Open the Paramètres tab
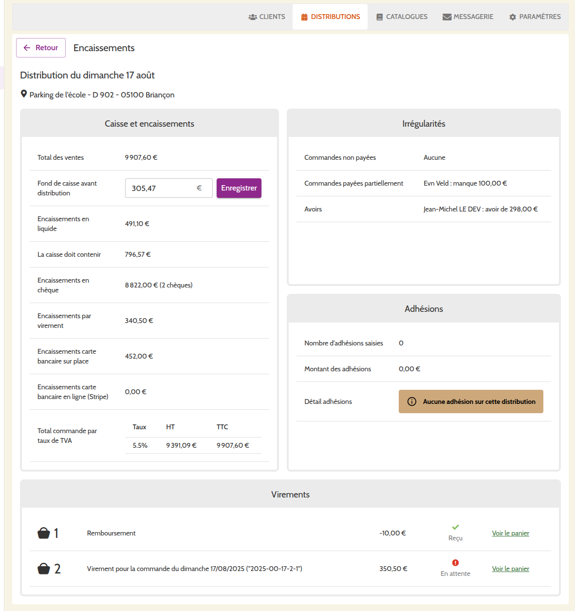 point(535,17)
